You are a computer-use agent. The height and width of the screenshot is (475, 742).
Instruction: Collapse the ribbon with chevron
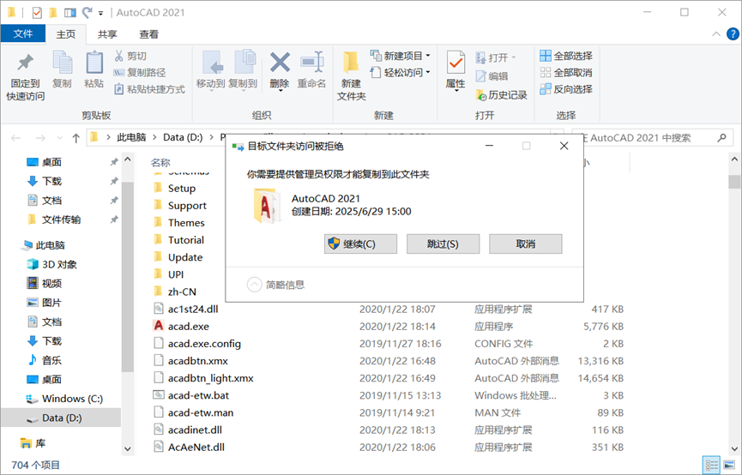tap(716, 34)
